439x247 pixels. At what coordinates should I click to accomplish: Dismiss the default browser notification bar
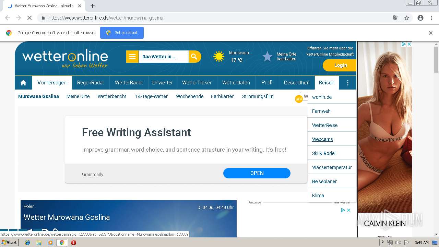coord(431,33)
